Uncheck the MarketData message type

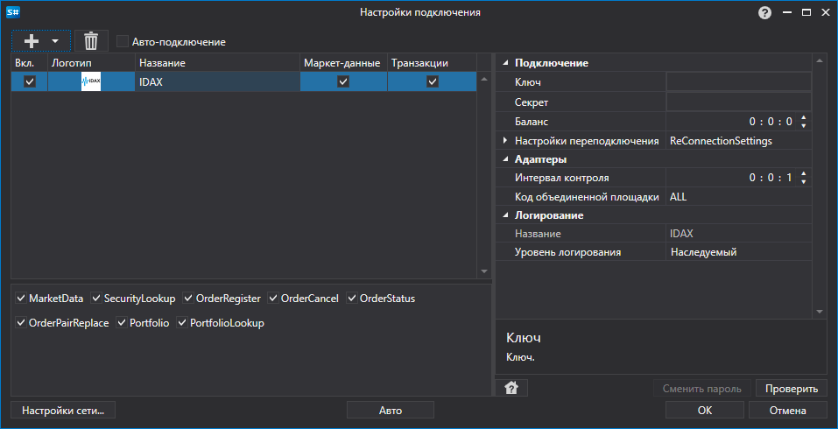pos(21,299)
